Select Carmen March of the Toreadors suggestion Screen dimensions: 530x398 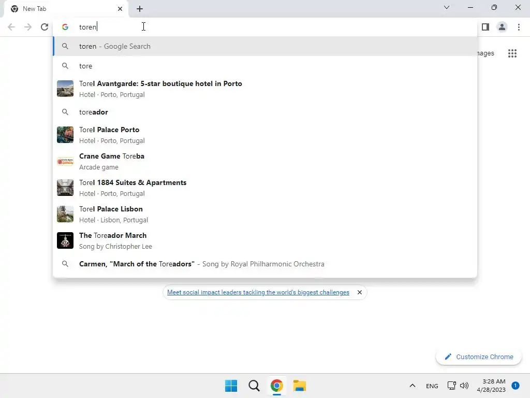[265, 264]
